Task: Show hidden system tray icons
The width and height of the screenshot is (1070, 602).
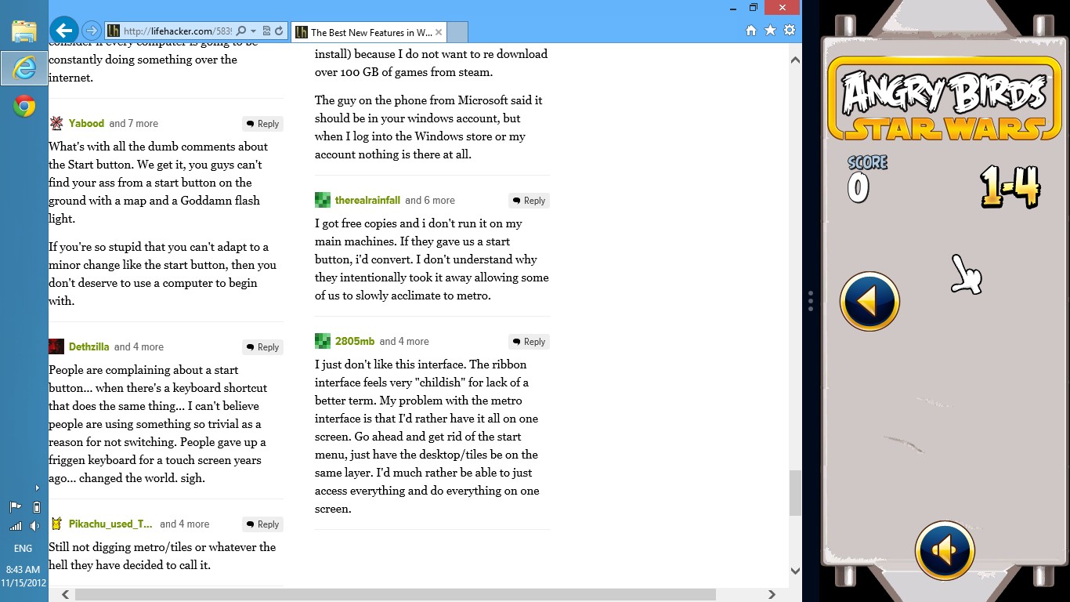Action: (x=37, y=488)
